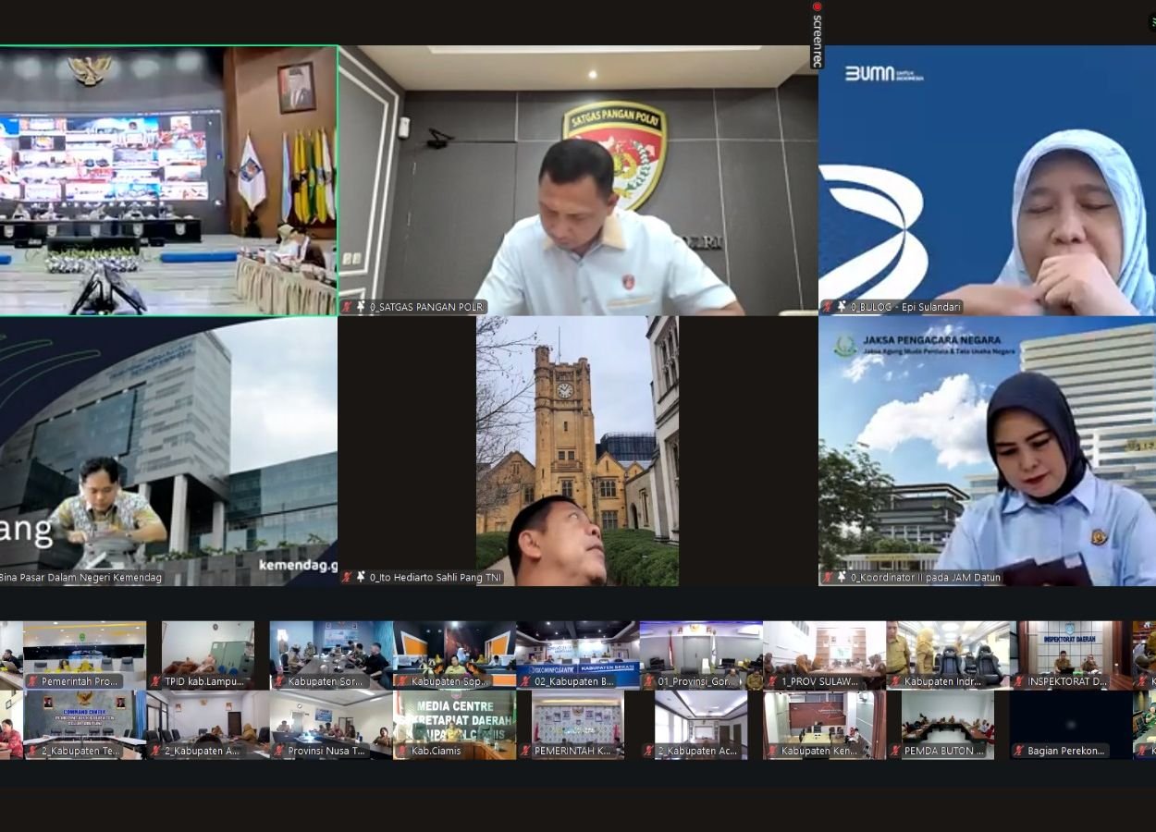The image size is (1156, 832).
Task: Click the 0_SATGAS PANGAN POLRI name label
Action: (426, 307)
